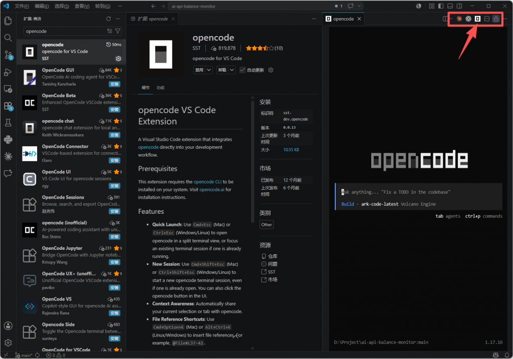Toggle the auto update checkbox
The width and height of the screenshot is (513, 359).
coord(242,70)
